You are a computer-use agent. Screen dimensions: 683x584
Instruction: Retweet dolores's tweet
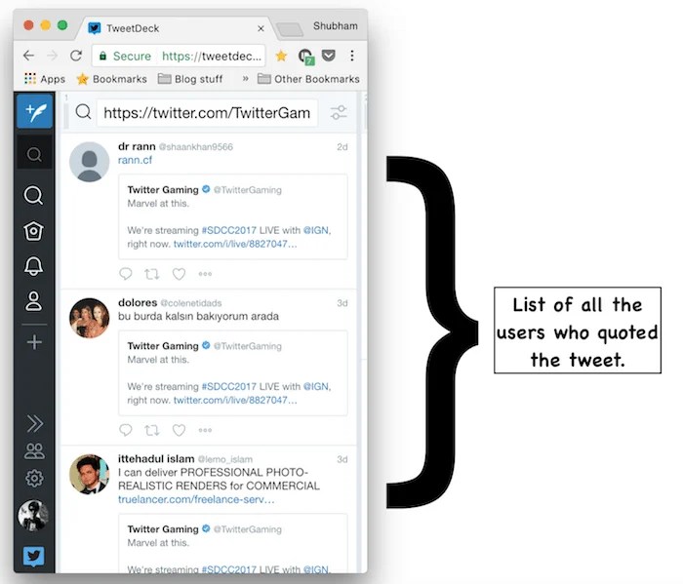151,430
